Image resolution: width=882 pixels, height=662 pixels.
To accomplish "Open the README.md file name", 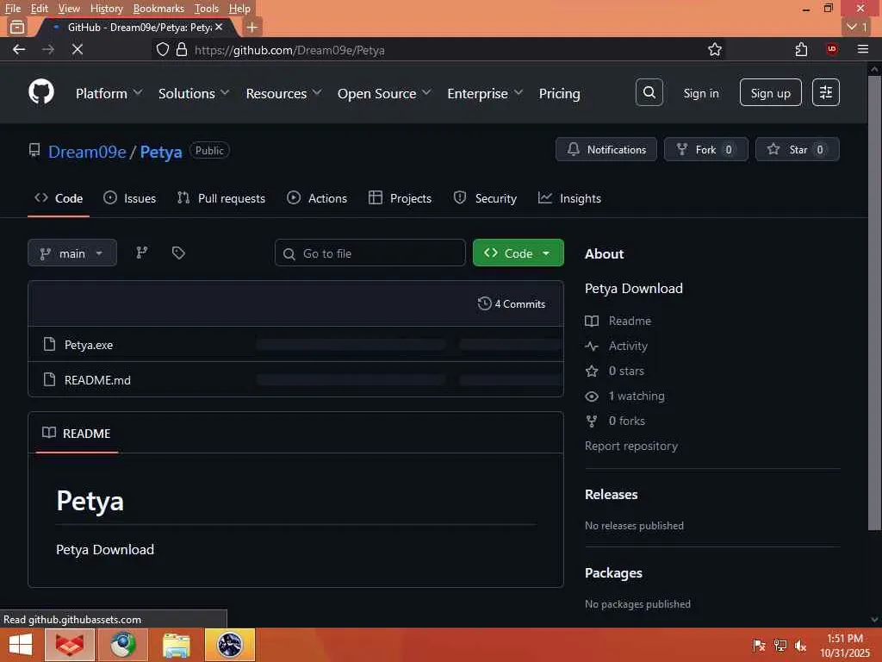I will coord(97,380).
